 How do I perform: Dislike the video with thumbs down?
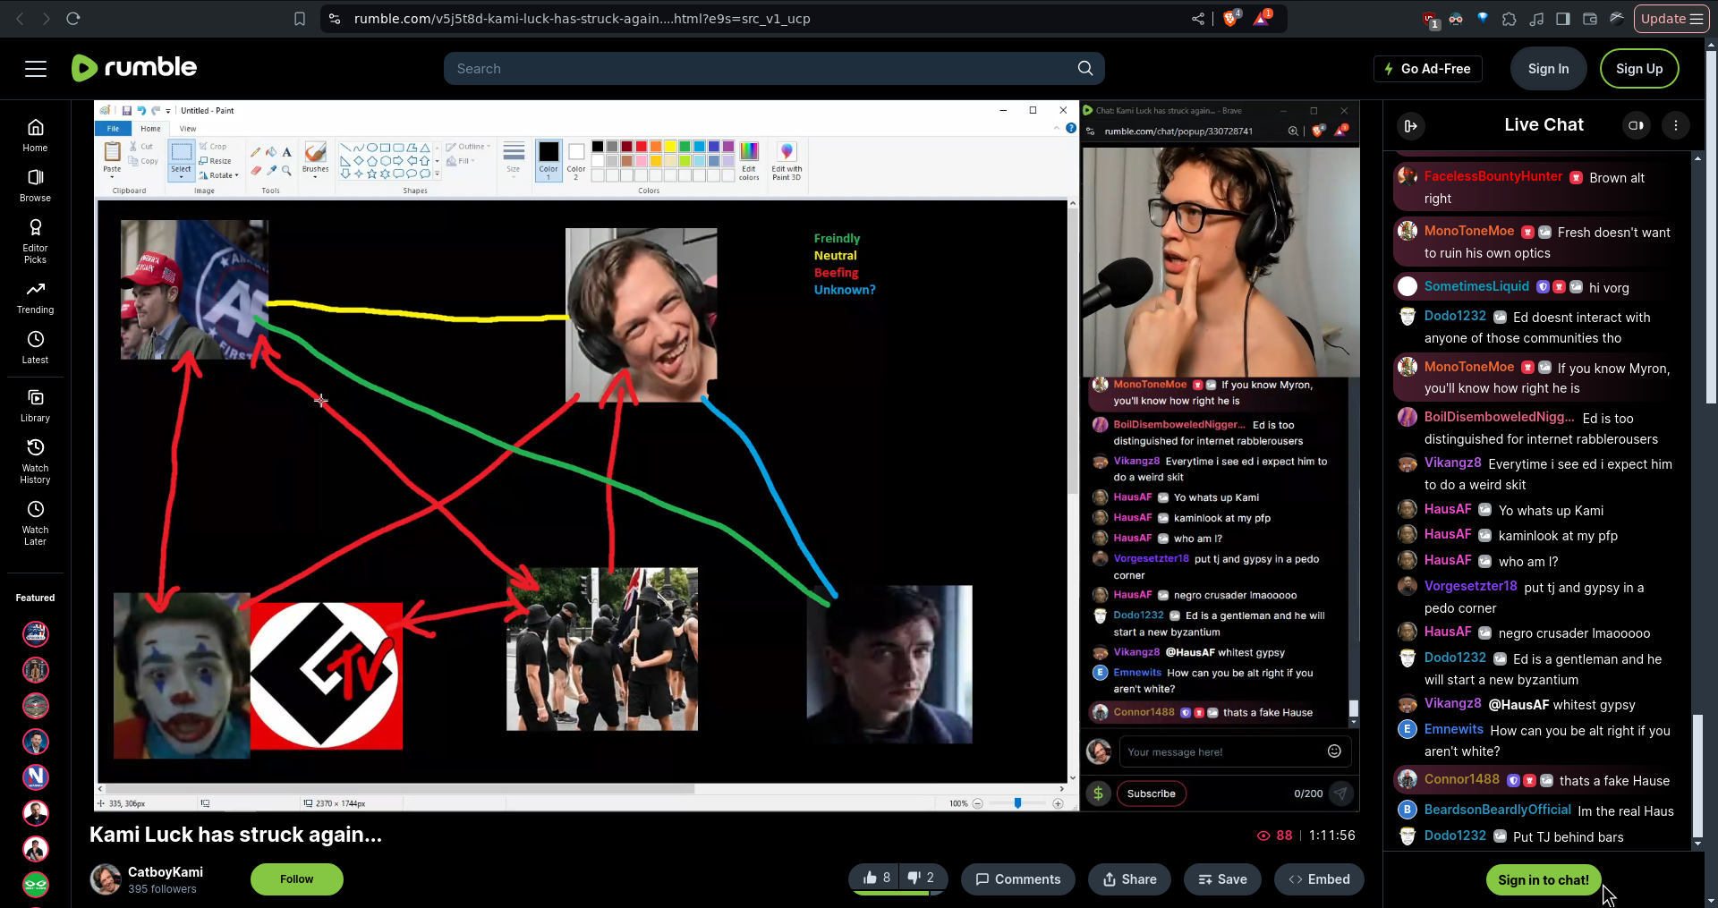[922, 878]
